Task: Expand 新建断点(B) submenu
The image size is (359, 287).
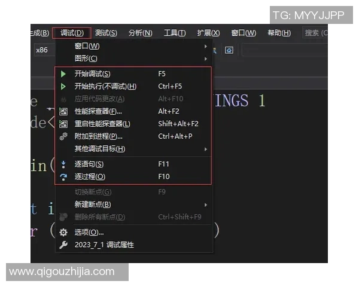Action: 134,204
